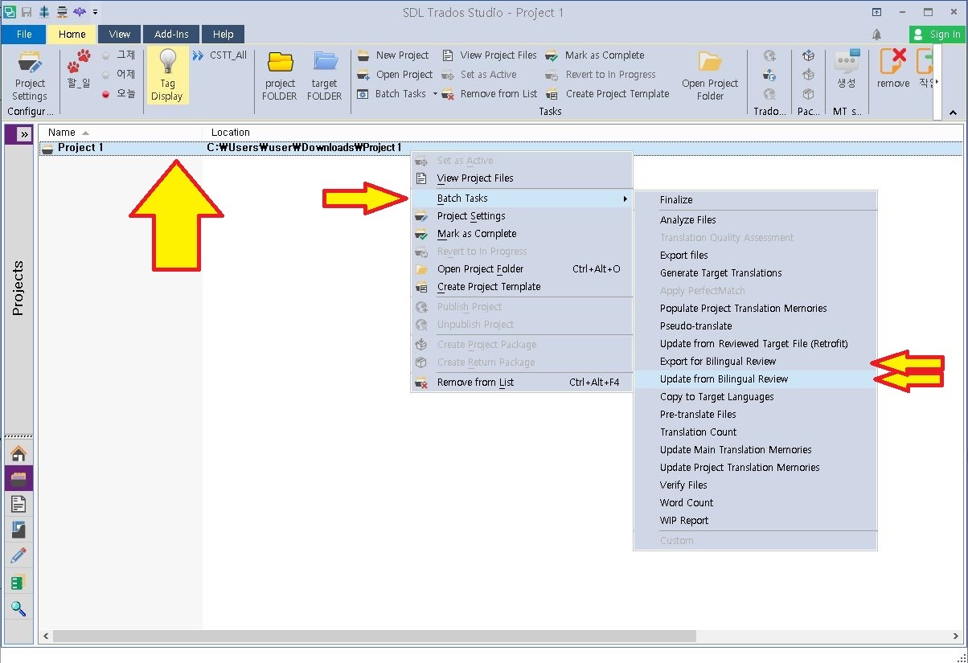Expand more ribbon items with right arrow
Screen dimensions: 968x663
tap(935, 83)
